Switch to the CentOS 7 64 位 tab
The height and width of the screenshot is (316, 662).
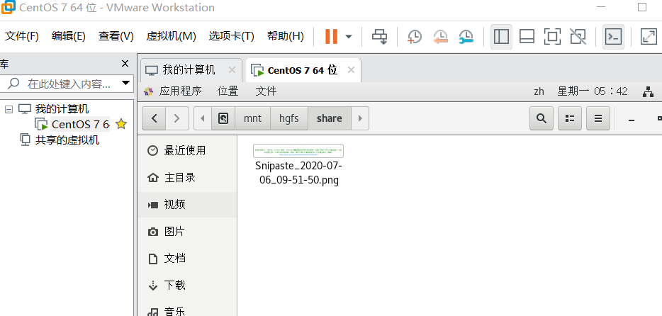pos(302,70)
